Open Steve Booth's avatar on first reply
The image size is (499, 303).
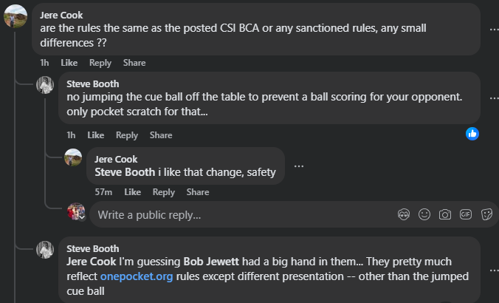pyautogui.click(x=46, y=85)
